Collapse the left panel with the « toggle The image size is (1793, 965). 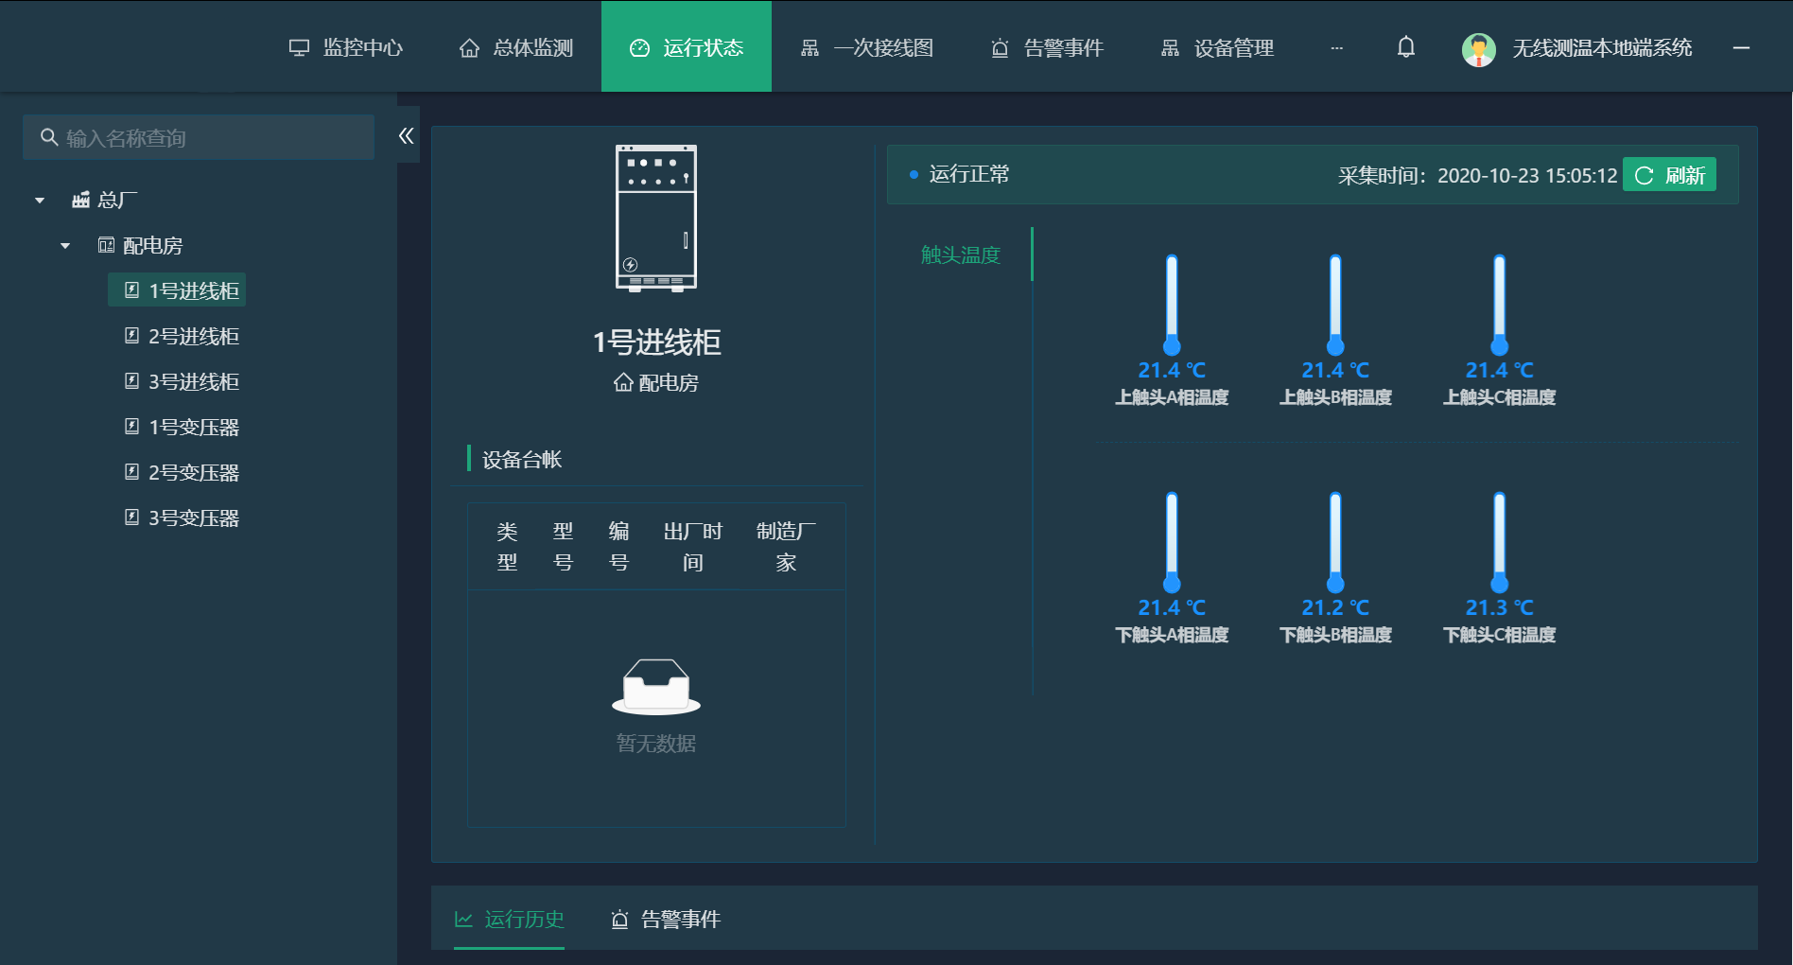click(406, 135)
